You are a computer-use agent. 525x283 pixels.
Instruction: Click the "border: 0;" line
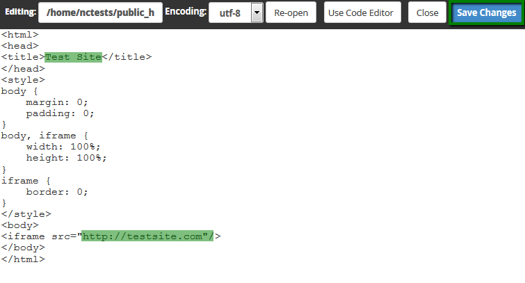coord(57,192)
